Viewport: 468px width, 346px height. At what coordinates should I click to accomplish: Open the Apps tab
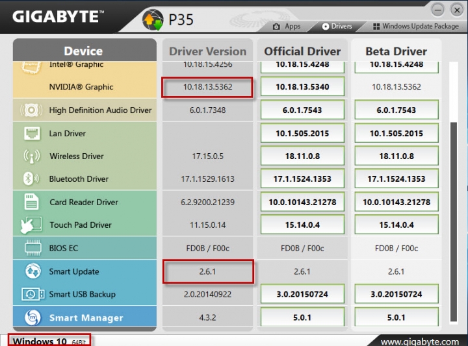[287, 27]
